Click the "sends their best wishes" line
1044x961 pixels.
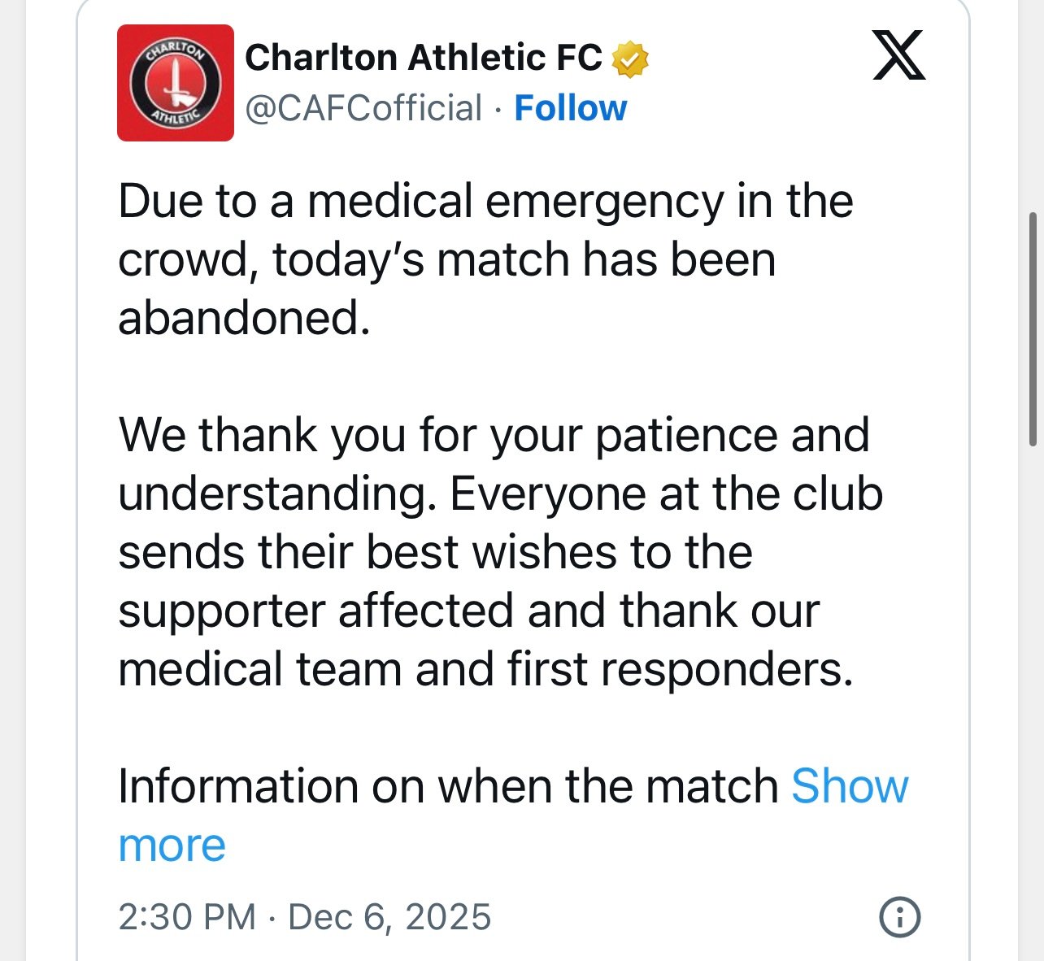tap(435, 553)
